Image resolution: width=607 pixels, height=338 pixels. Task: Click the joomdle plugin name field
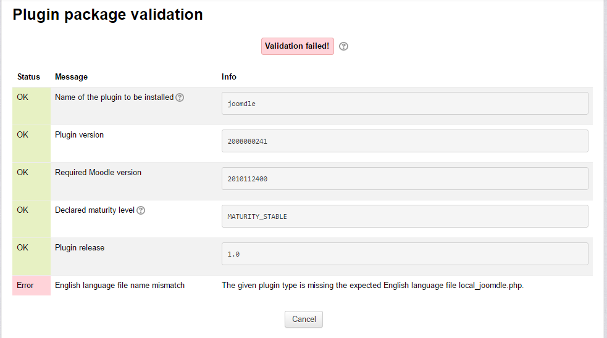tap(404, 104)
